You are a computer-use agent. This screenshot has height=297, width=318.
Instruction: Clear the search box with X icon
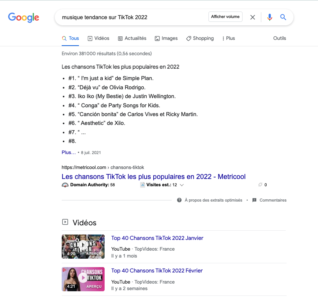click(252, 17)
